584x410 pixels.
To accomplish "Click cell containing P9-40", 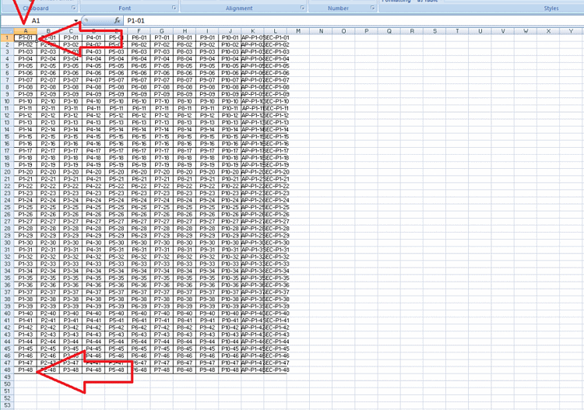I will [x=207, y=314].
